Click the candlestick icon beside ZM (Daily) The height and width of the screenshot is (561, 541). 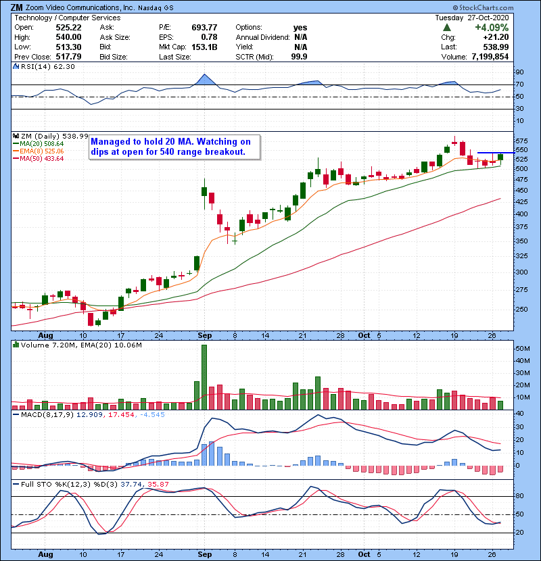[16, 136]
